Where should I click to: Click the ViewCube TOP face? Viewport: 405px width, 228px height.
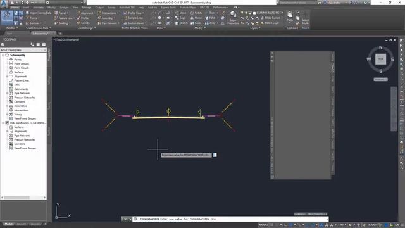380,59
